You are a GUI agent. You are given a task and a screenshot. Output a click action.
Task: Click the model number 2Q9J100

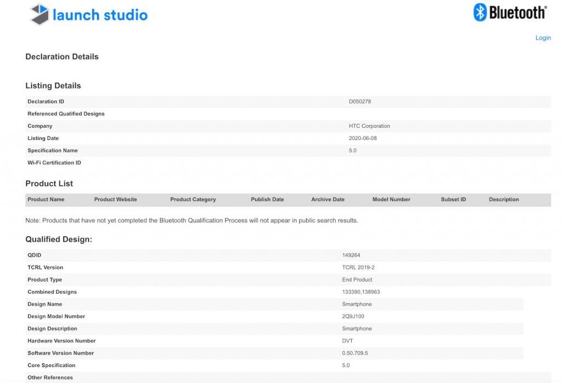(x=353, y=317)
